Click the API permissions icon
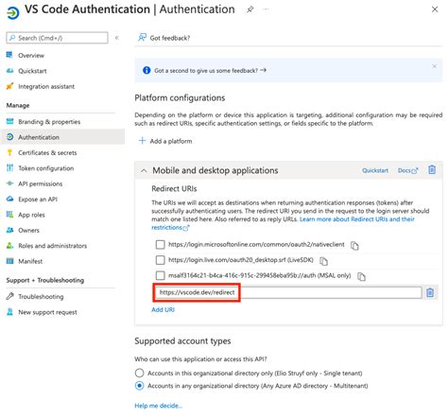This screenshot has height=418, width=448. (x=9, y=183)
